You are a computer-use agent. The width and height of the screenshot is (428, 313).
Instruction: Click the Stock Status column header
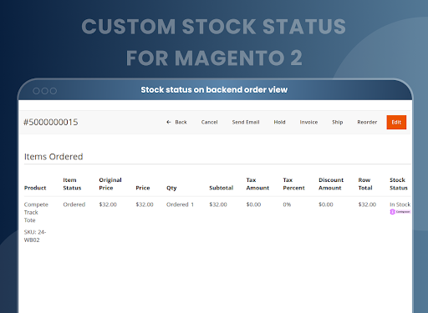pos(399,184)
